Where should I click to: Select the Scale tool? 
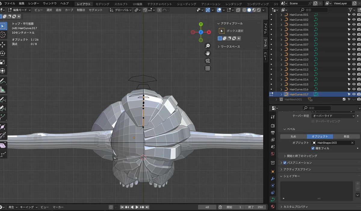[x=2, y=62]
